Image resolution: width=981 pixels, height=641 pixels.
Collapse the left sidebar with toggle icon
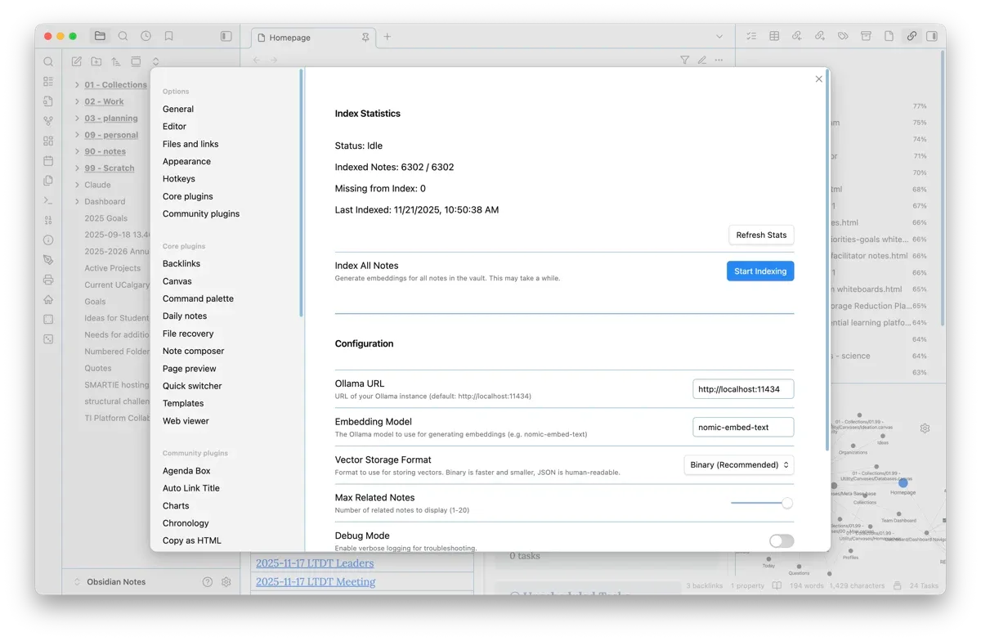pos(226,36)
